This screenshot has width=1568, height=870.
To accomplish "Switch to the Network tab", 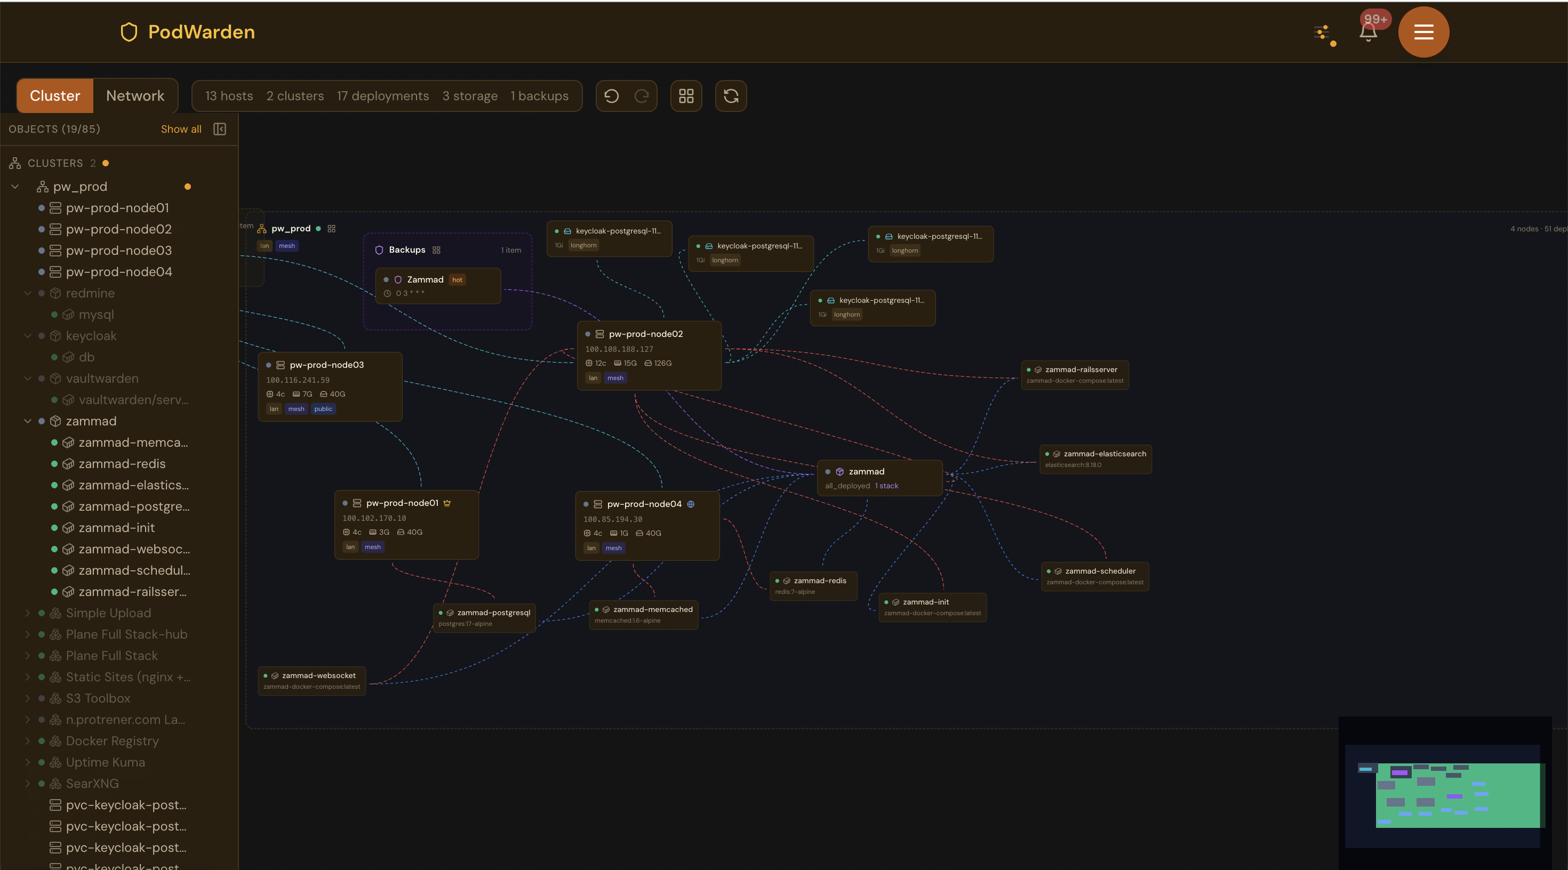I will coord(135,96).
